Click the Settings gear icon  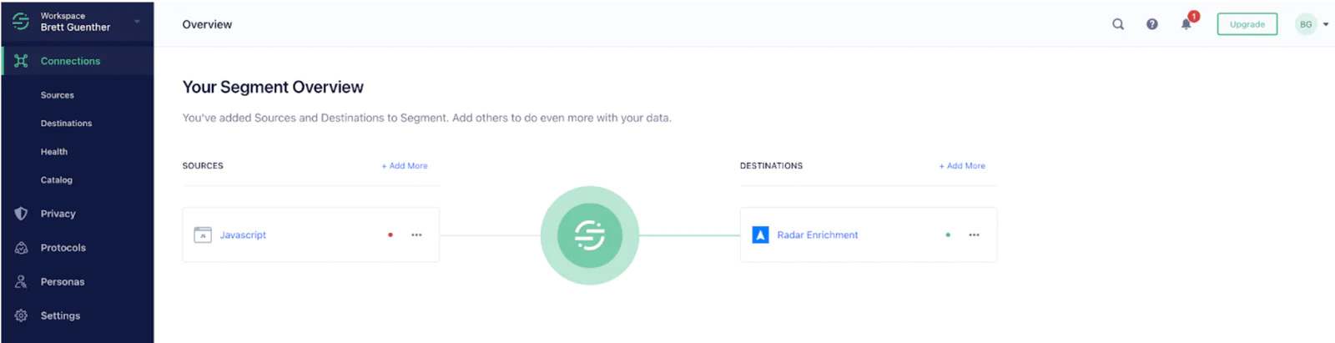coord(21,315)
